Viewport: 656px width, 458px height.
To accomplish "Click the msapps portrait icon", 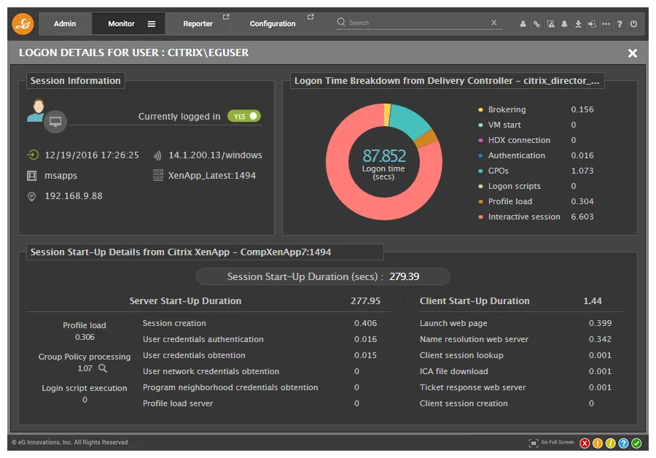I will (x=32, y=176).
